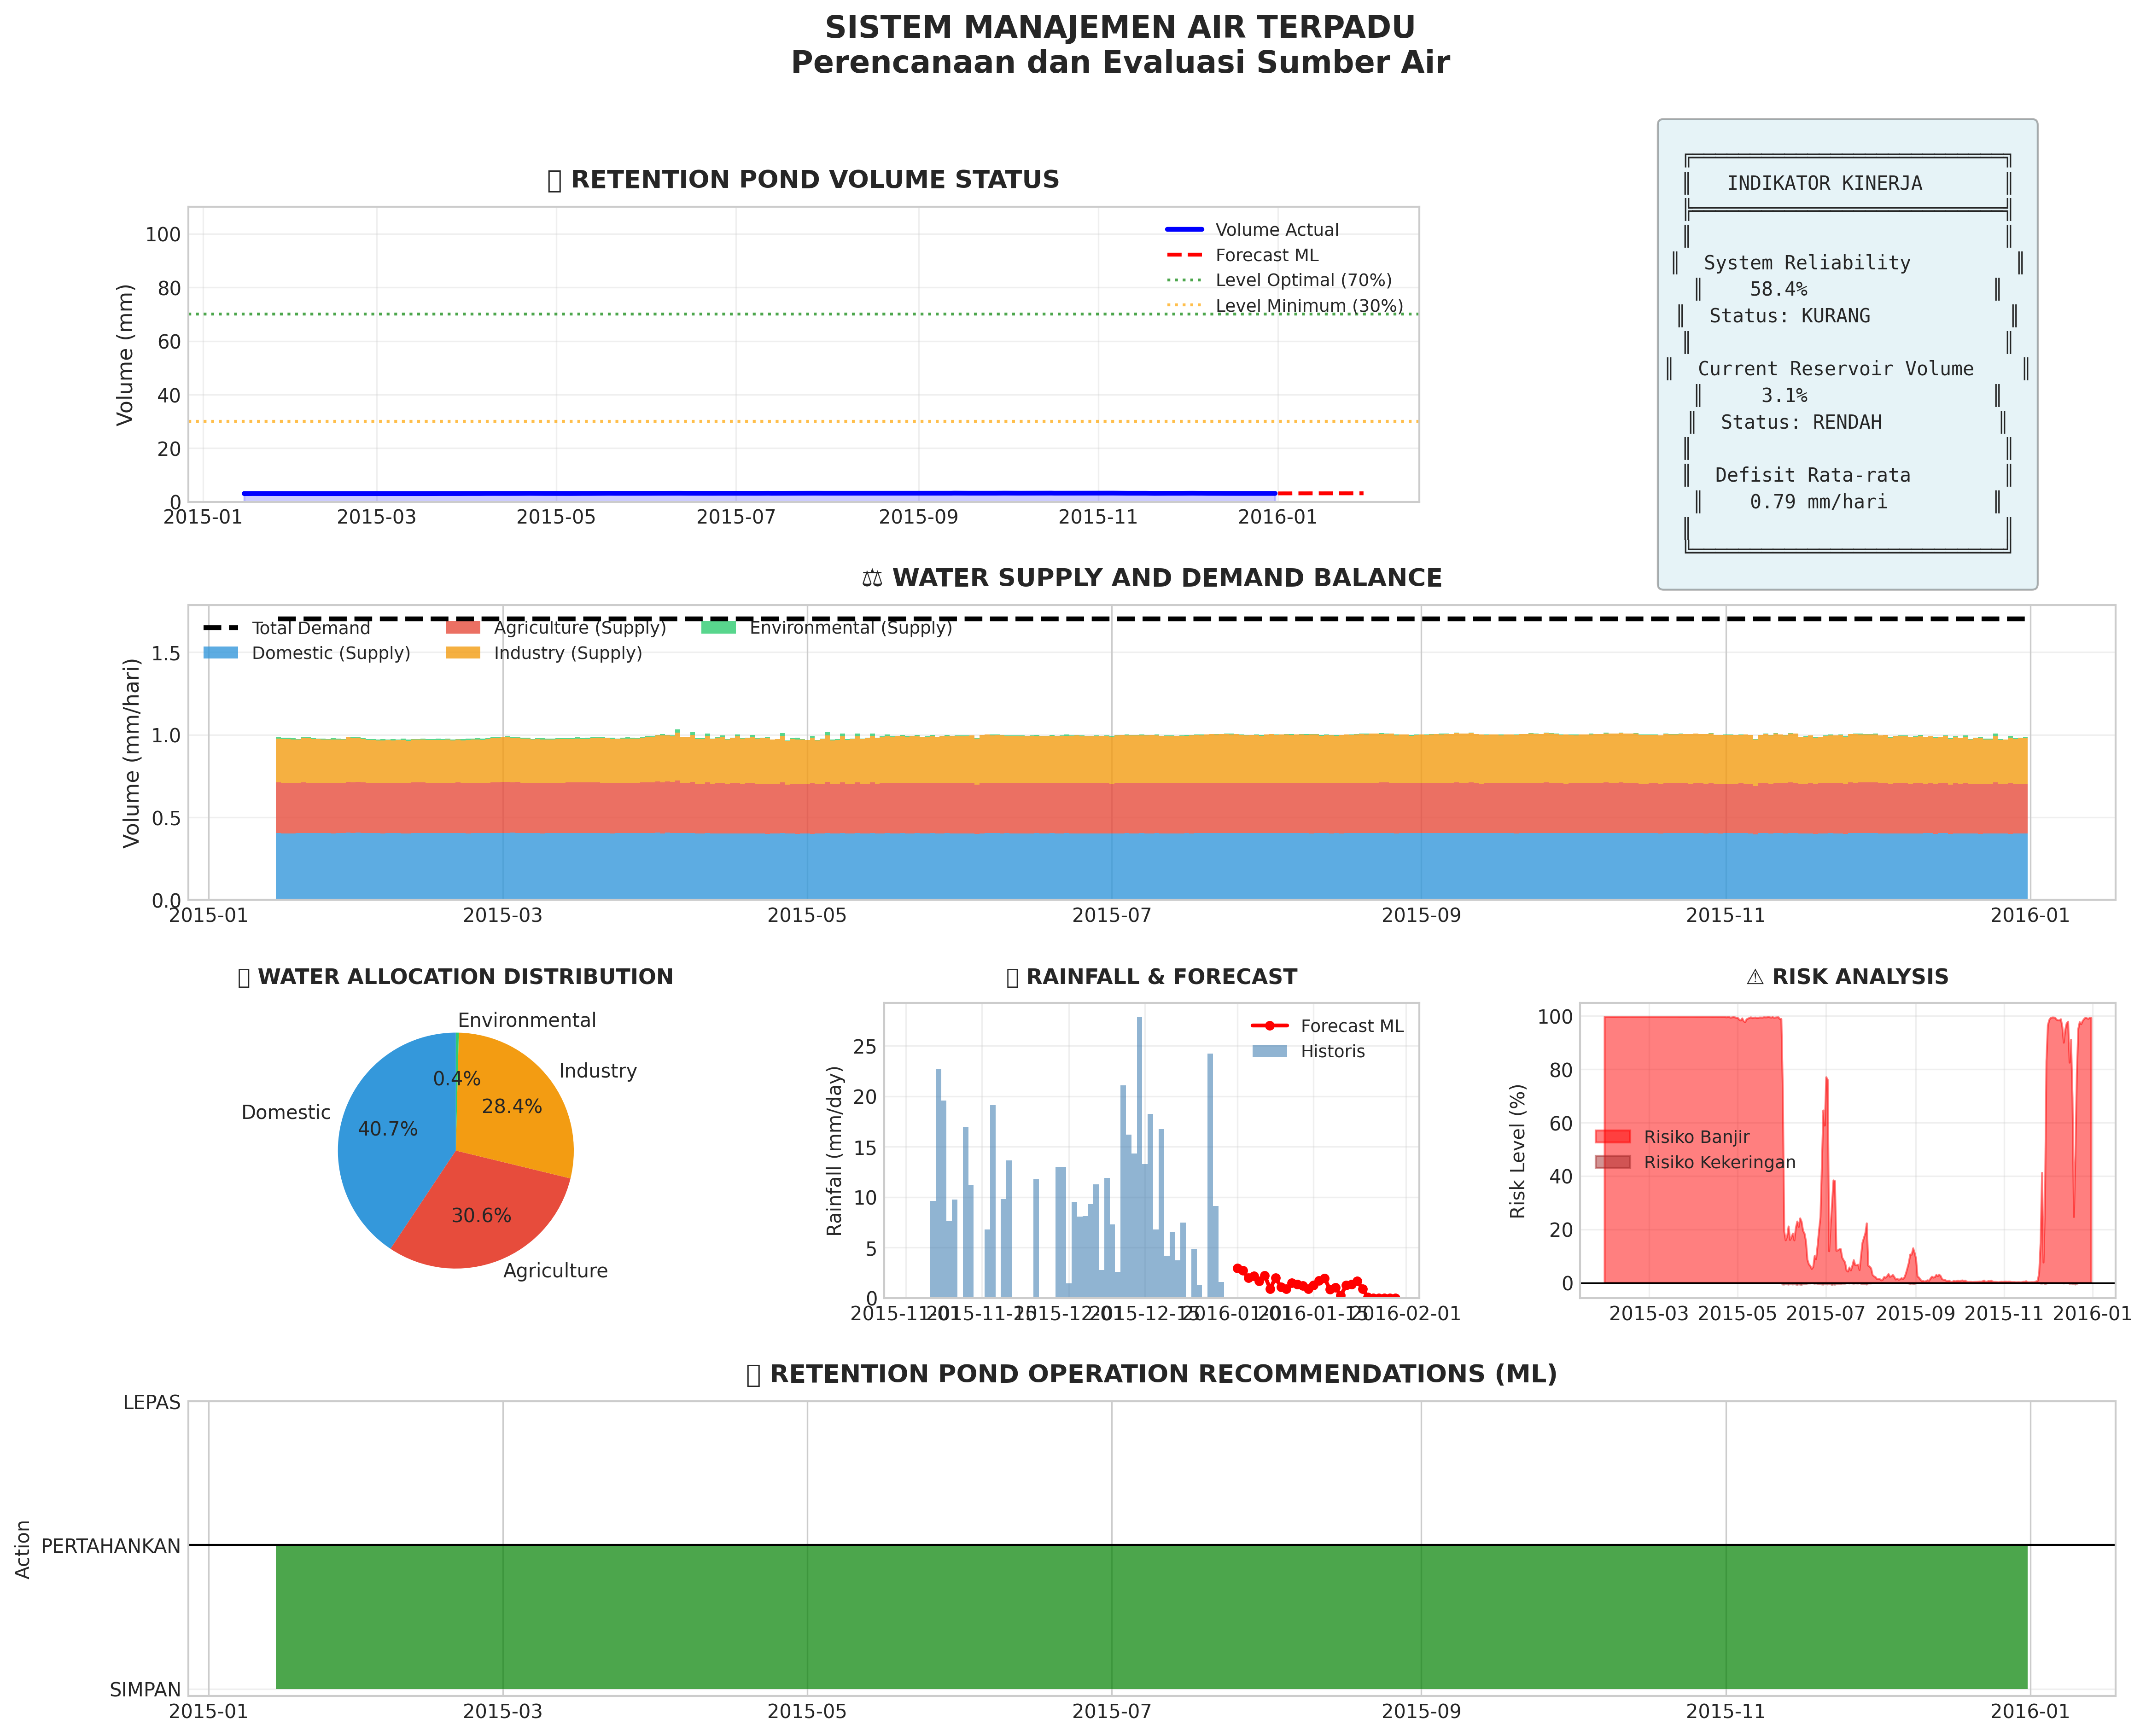2146x1736 pixels.
Task: Click the Domestic (Supply) blue legend swatch
Action: coord(221,653)
